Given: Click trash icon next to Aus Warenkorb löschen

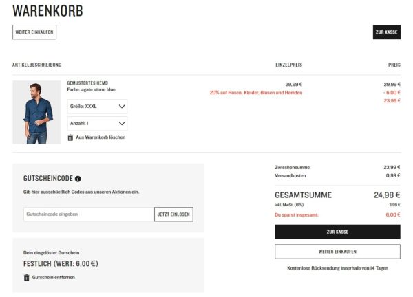Looking at the screenshot, I should click(x=70, y=137).
